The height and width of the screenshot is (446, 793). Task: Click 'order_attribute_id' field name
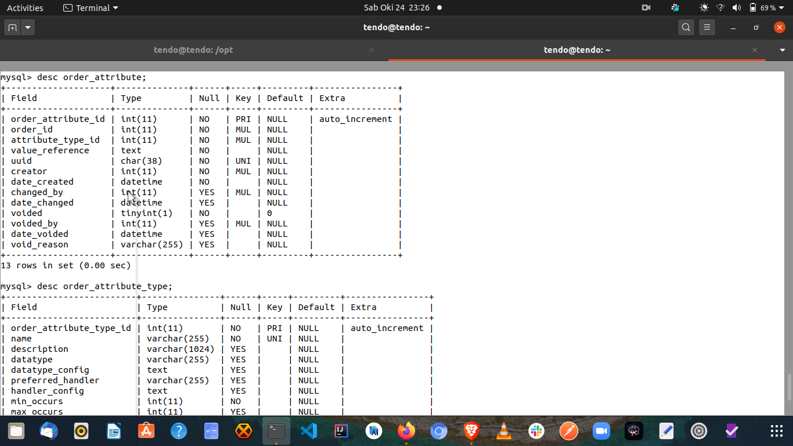(58, 119)
